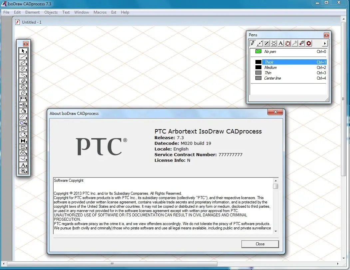The image size is (350, 270).
Task: Open the Help menu
Action: (125, 12)
